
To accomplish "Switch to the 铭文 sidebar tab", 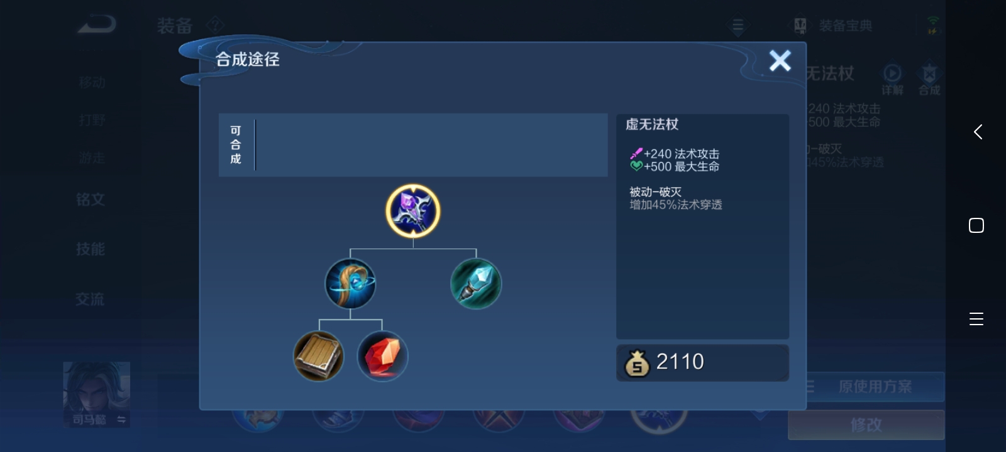I will pos(91,200).
